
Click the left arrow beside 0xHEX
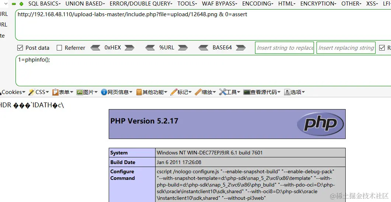click(95, 48)
